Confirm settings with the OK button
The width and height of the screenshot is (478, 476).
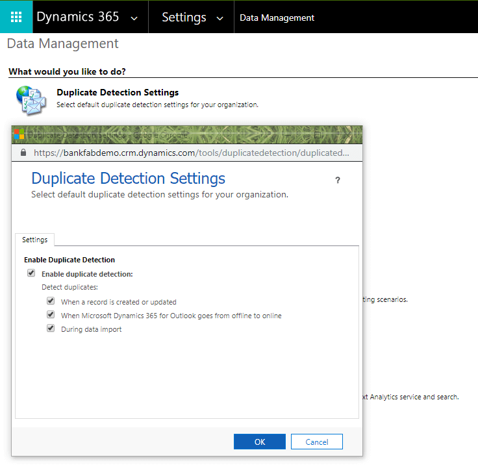pyautogui.click(x=259, y=442)
